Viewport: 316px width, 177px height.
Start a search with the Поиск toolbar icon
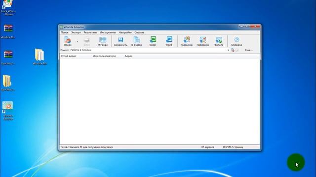pyautogui.click(x=68, y=41)
